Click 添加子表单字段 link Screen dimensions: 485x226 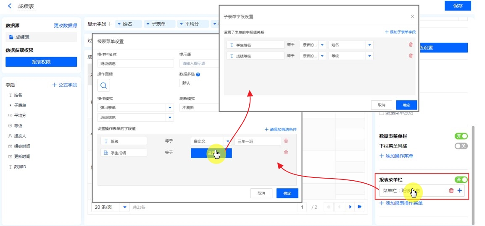pos(400,32)
